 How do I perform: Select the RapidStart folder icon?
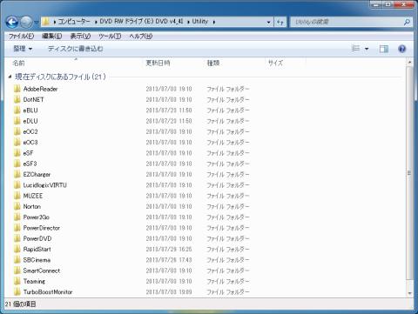(x=17, y=249)
